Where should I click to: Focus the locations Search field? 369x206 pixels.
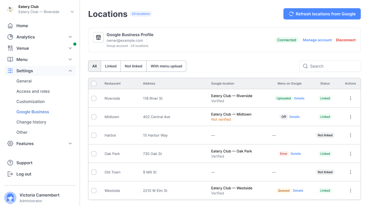(x=330, y=66)
